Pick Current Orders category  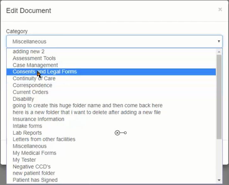30,92
